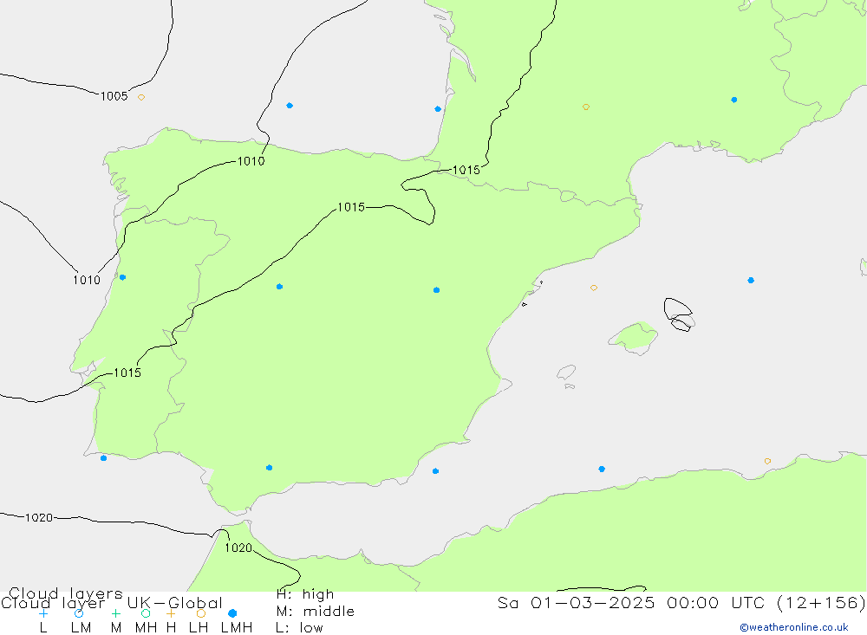Click the 'LMH' legend label text

(237, 628)
